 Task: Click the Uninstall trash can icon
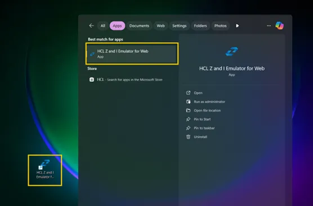[x=188, y=137]
